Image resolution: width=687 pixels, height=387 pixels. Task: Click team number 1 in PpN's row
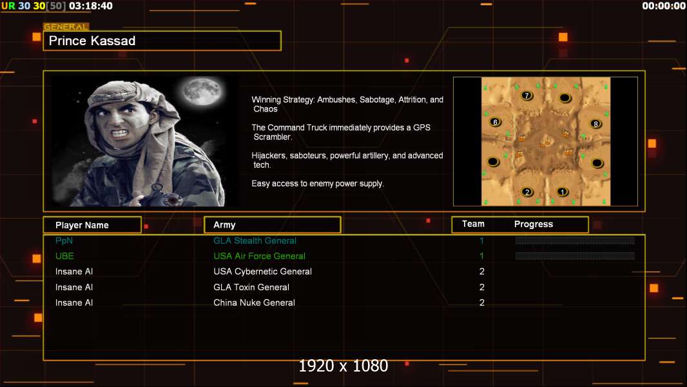pyautogui.click(x=481, y=241)
